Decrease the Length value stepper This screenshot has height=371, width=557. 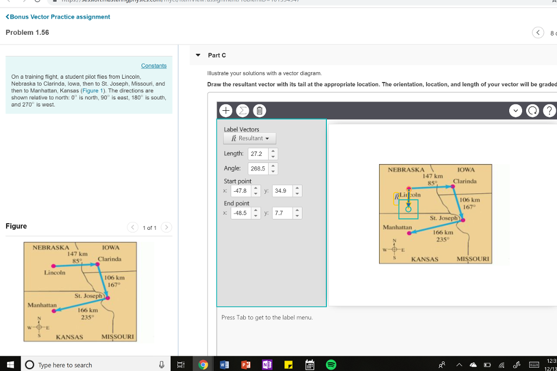coord(273,156)
